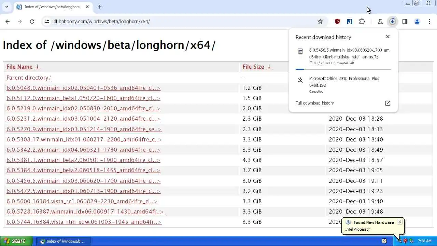Open the Extensions puzzle piece menu
This screenshot has width=437, height=246.
pos(362,22)
